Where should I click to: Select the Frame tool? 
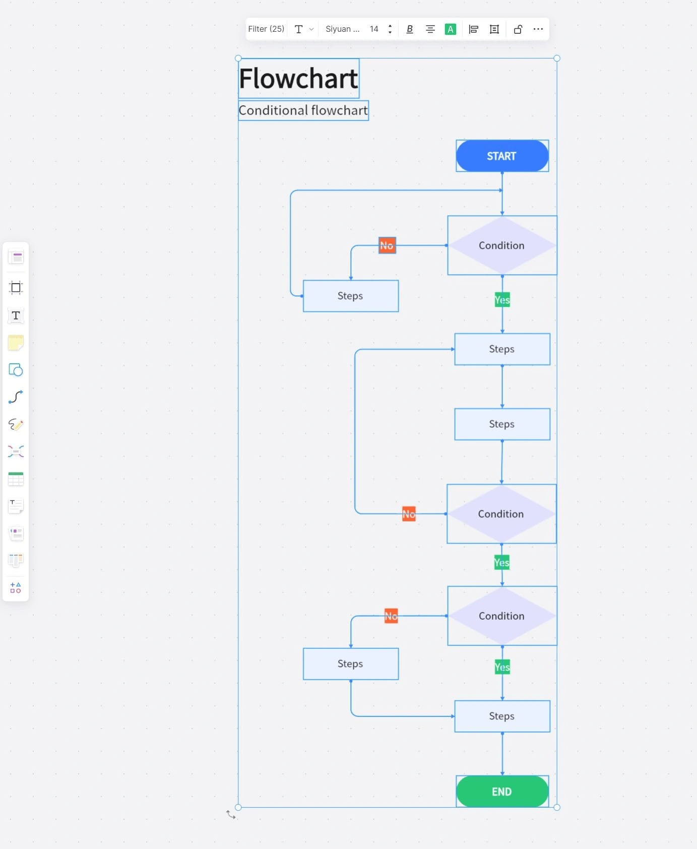[16, 288]
